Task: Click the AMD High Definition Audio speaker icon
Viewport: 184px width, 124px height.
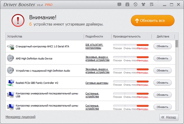Action: [10, 58]
